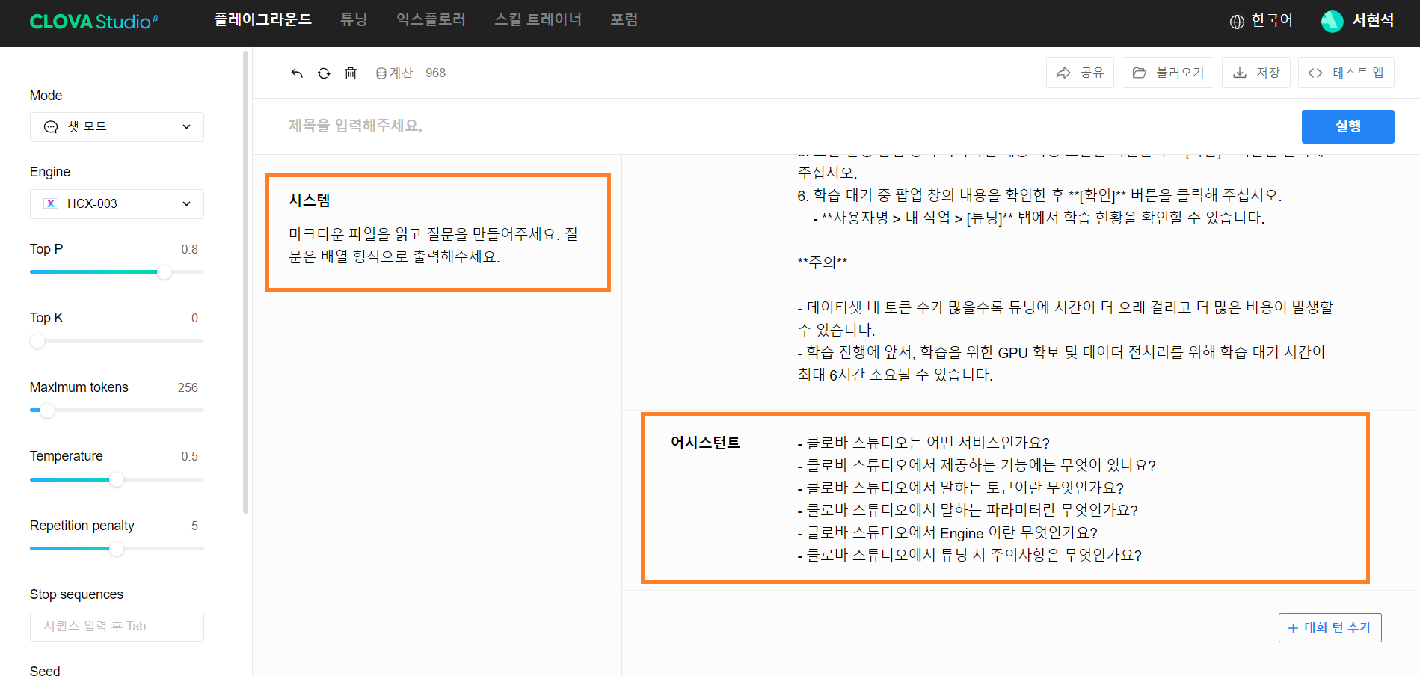Screen dimensions: 1420x676
Task: Click the Stop sequences input field
Action: tap(117, 627)
